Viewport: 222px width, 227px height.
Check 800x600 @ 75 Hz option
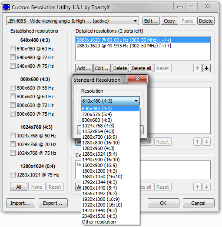click(13, 114)
